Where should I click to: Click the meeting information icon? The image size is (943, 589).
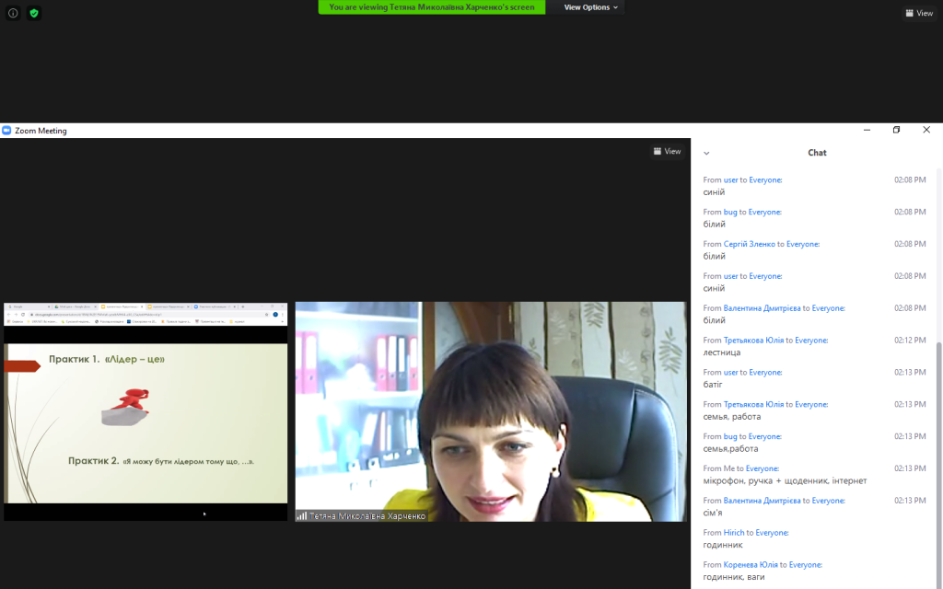click(x=13, y=13)
